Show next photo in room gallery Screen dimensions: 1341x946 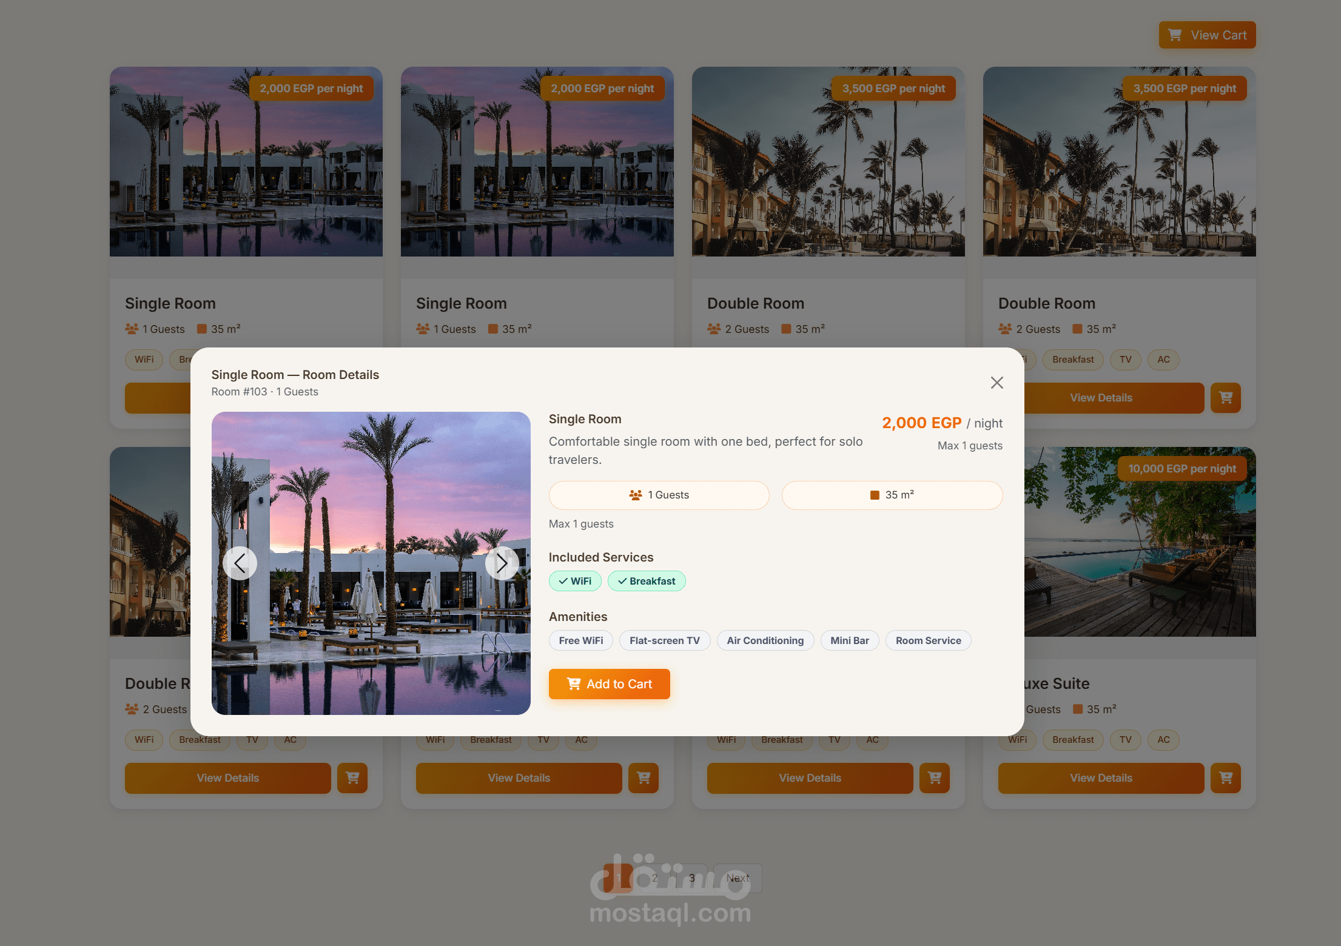coord(502,563)
